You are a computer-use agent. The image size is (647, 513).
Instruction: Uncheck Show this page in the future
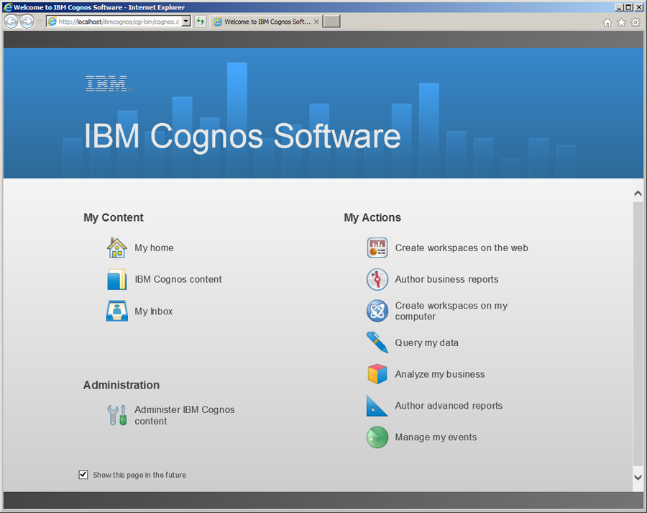pos(83,475)
